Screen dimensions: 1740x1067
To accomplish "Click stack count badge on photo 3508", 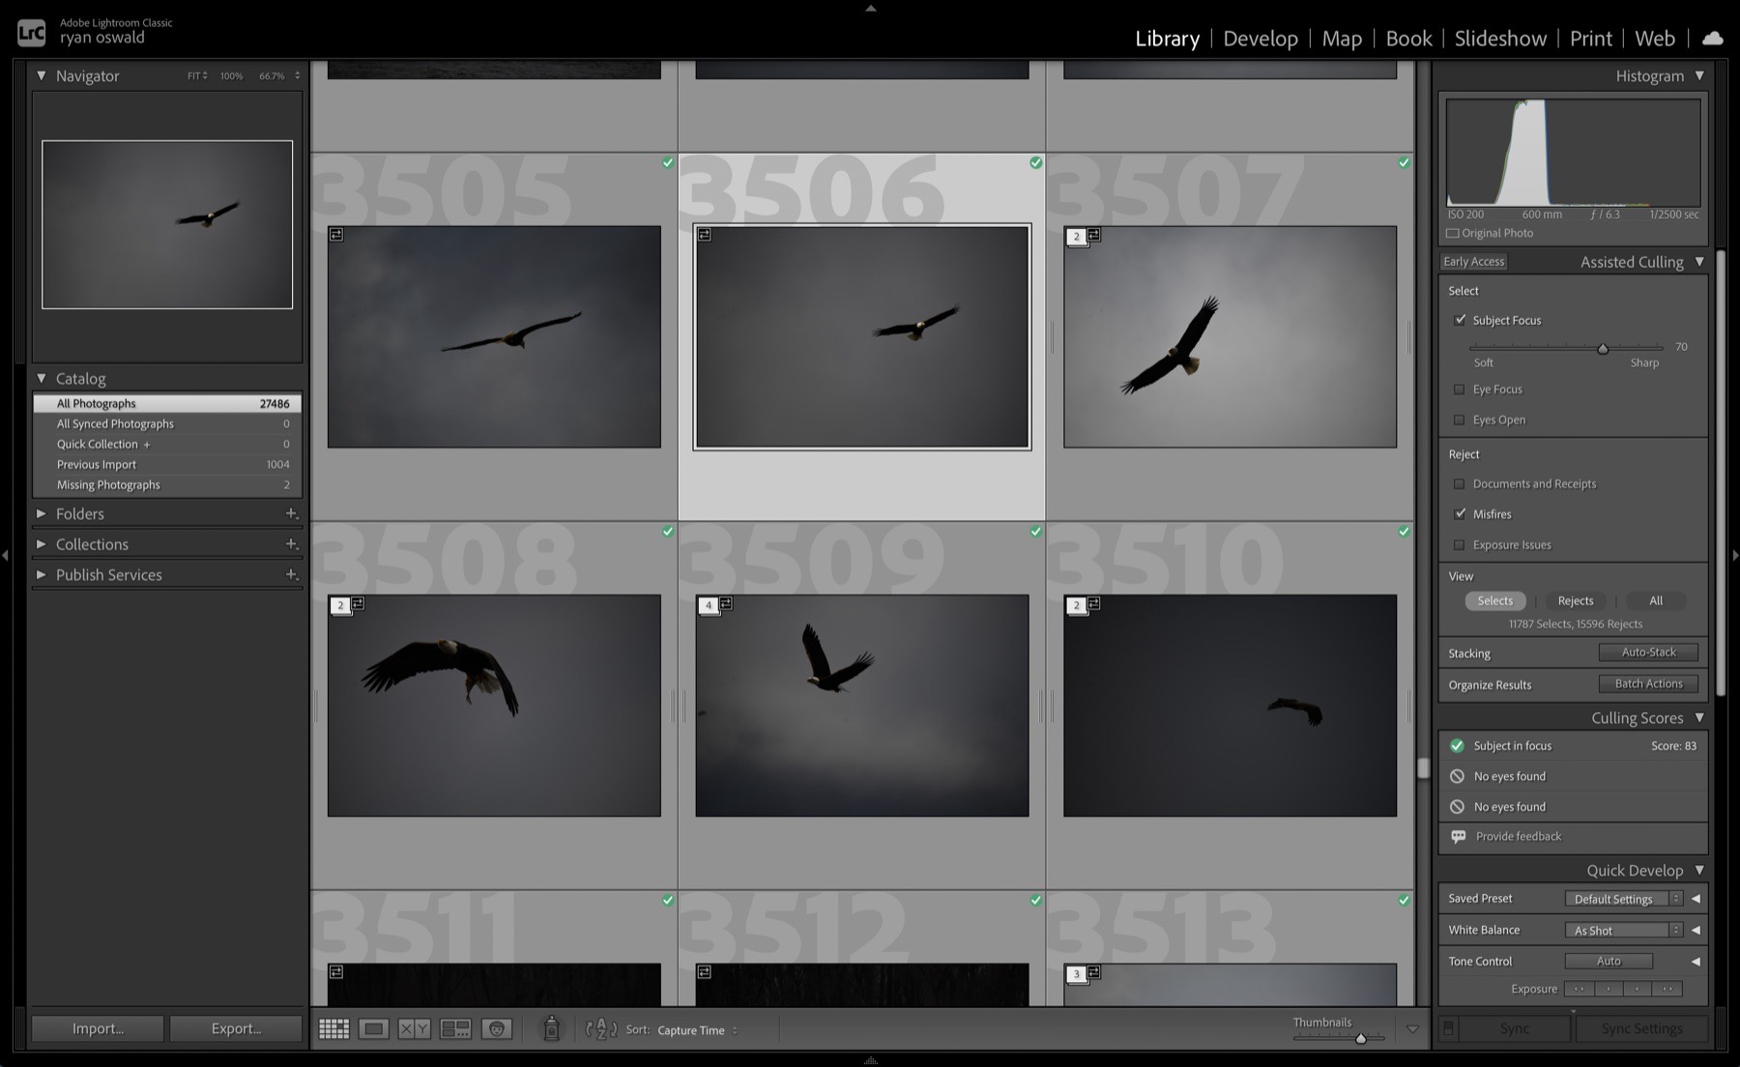I will 340,605.
